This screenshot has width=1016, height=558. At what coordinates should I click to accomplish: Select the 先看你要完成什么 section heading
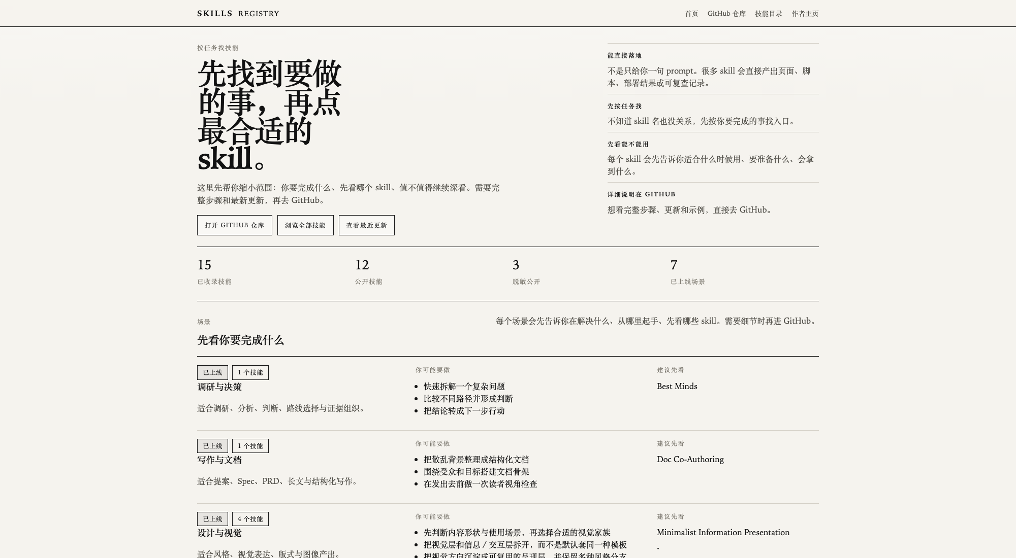coord(240,340)
